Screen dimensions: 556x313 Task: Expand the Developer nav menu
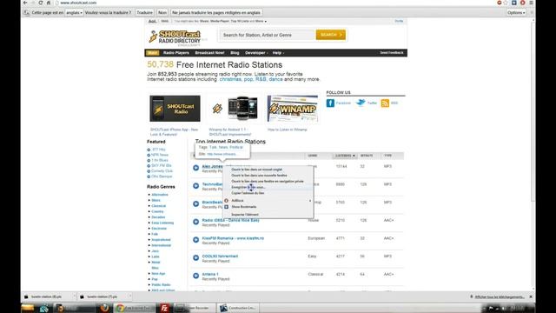pyautogui.click(x=256, y=53)
